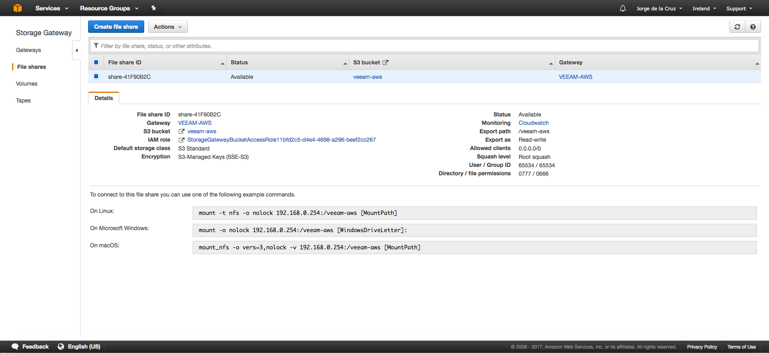Viewport: 769px width, 353px height.
Task: Open the Services dropdown menu
Action: [52, 8]
